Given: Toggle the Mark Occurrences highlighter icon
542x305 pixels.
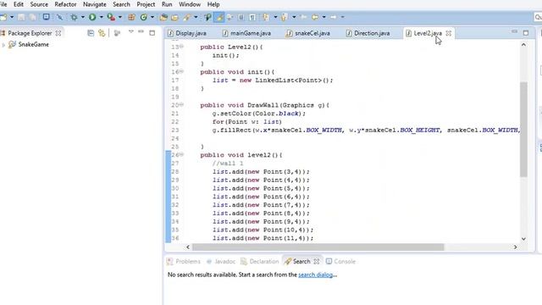Looking at the screenshot, I should pos(218,17).
